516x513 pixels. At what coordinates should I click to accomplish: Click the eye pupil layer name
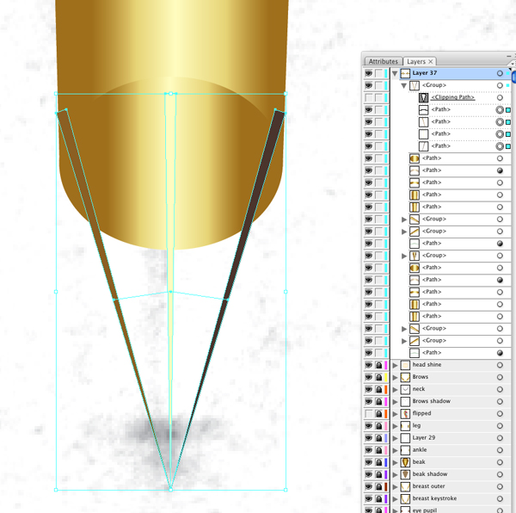425,510
